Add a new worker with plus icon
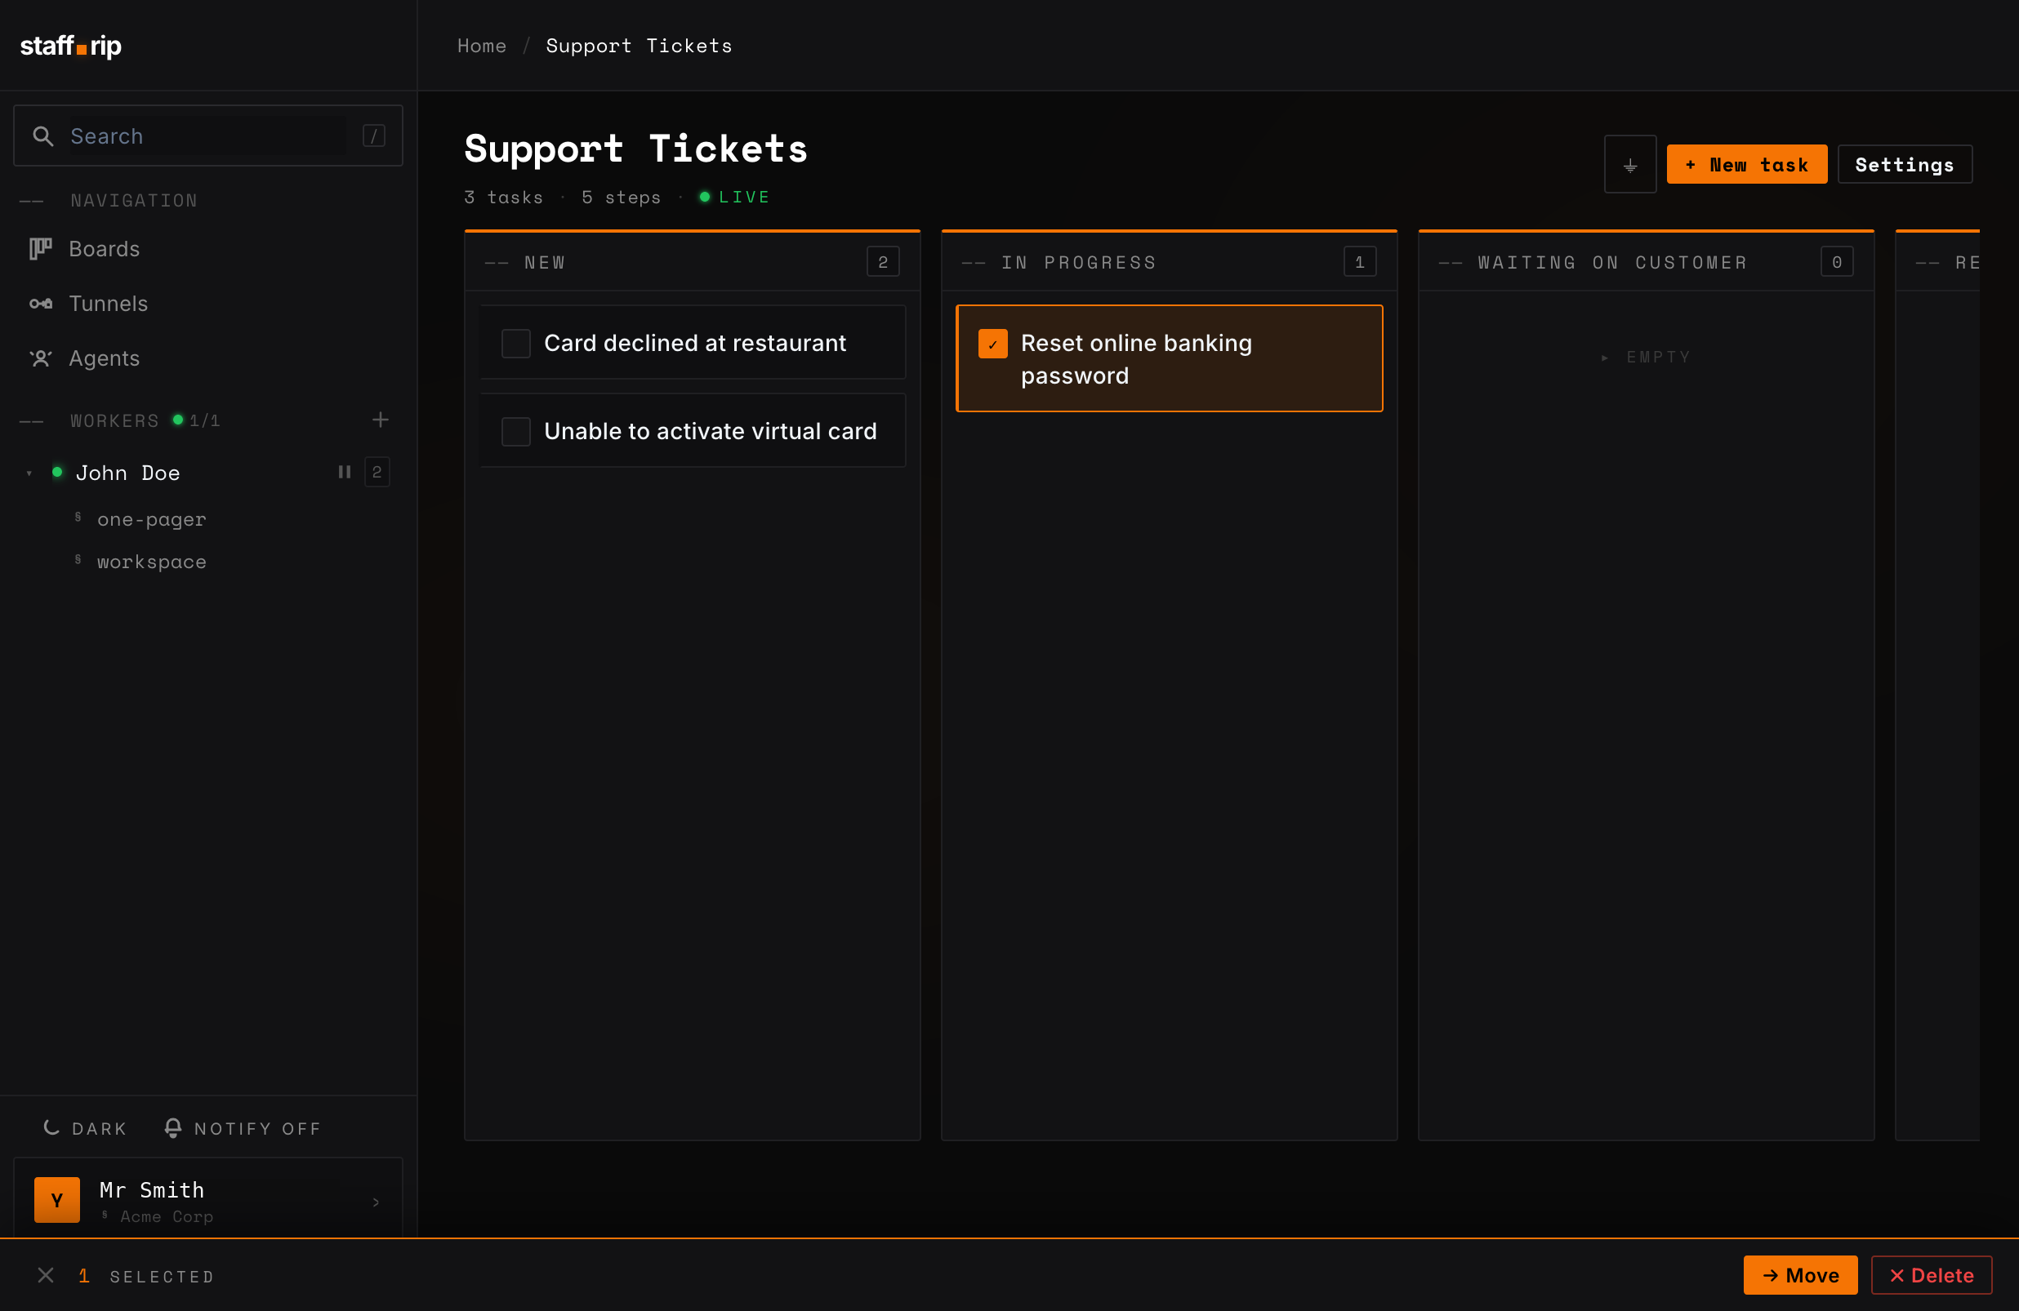Image resolution: width=2019 pixels, height=1311 pixels. tap(380, 420)
